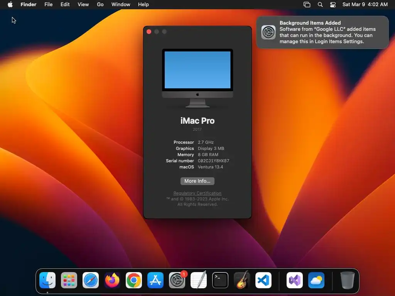
Task: Close the About This Mac window
Action: [x=149, y=32]
